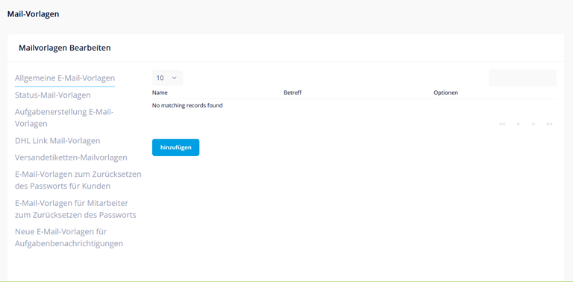Go to next page with > button
The image size is (573, 282).
(x=533, y=124)
